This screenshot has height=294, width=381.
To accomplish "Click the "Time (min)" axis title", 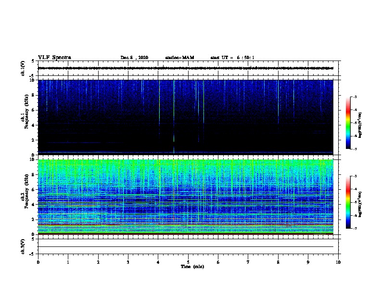I will (x=192, y=267).
